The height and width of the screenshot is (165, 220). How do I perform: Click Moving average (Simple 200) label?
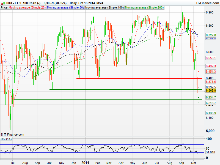point(144,8)
